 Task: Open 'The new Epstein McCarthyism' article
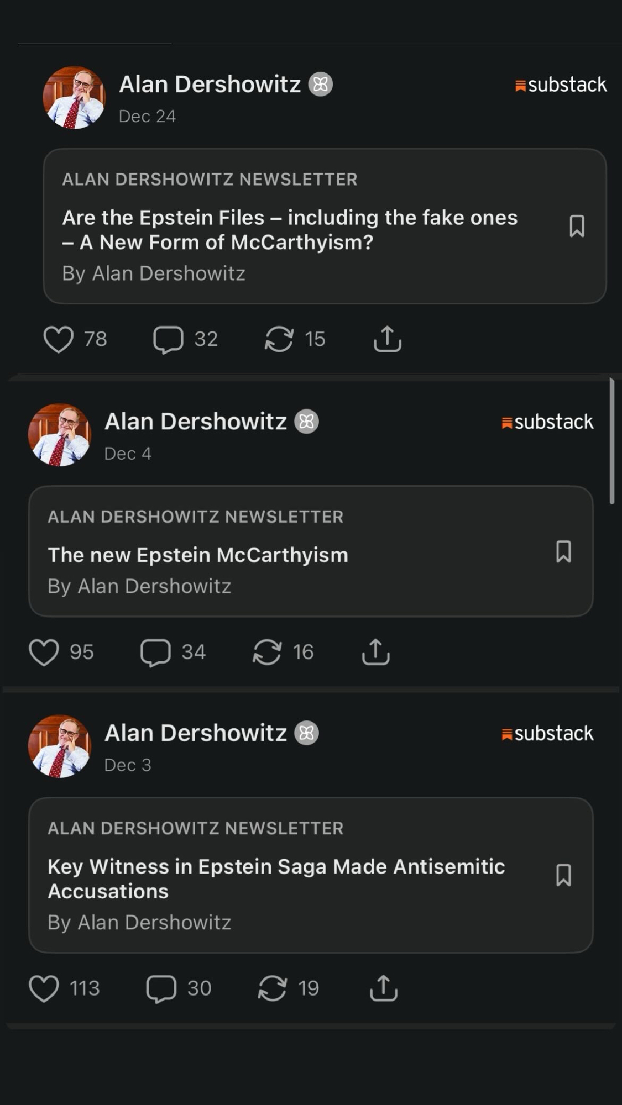pyautogui.click(x=198, y=555)
